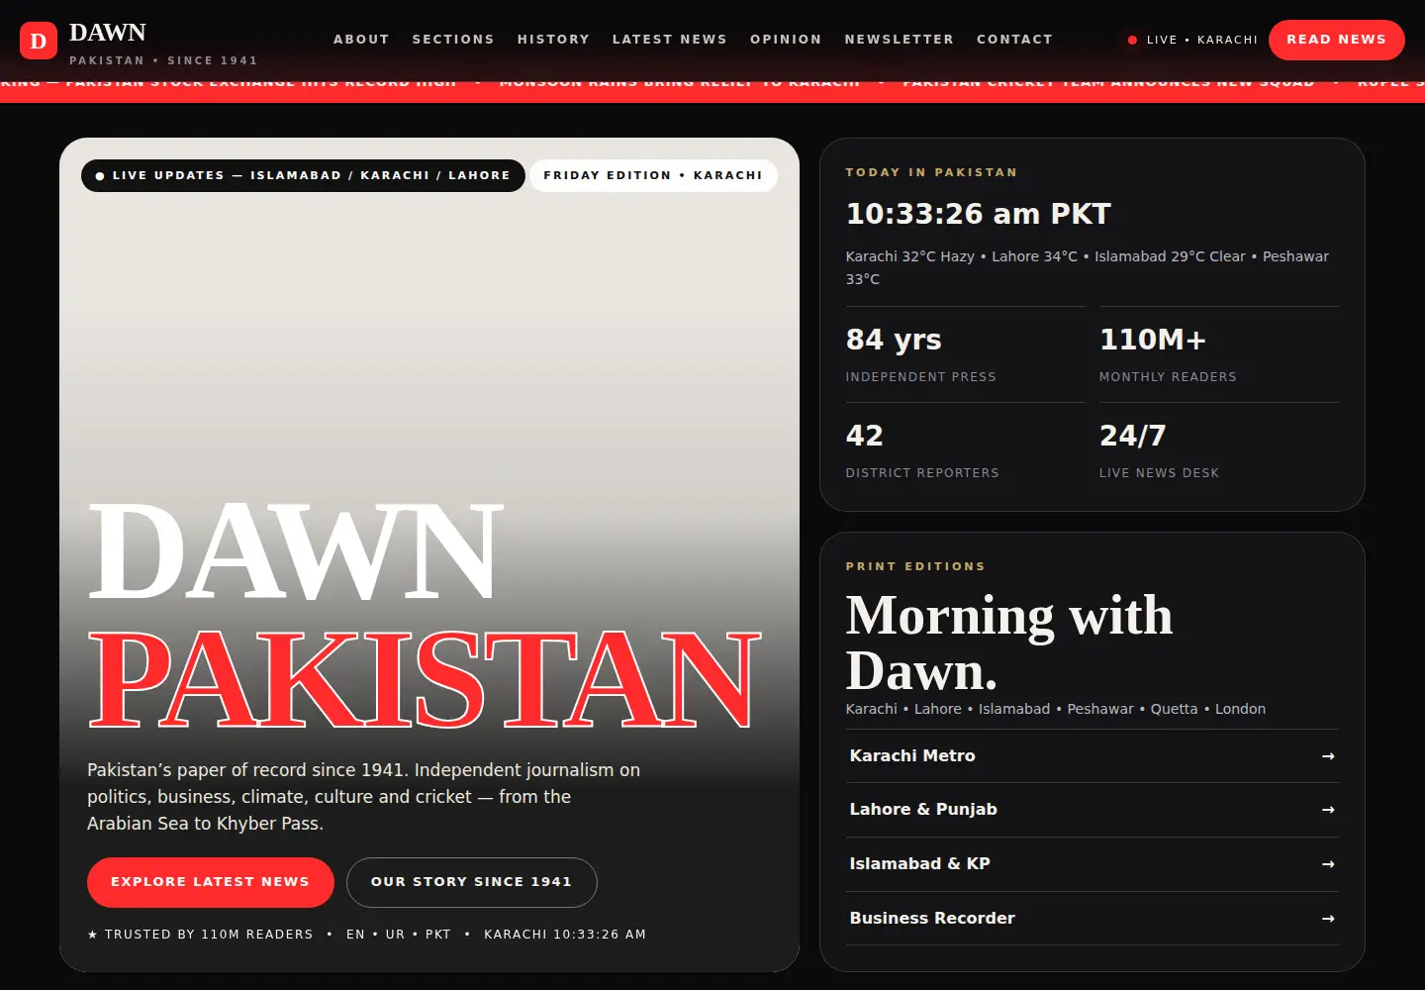Click the '42' district reporters figure
Screen dimensions: 1425x990
865,436
